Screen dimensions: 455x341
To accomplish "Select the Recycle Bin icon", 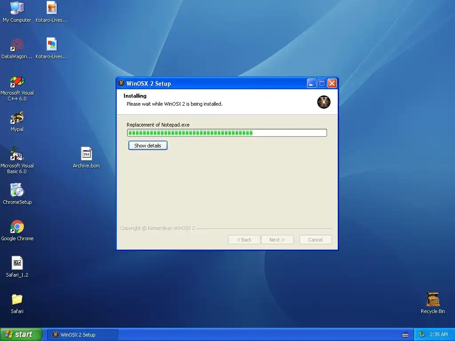I will [x=433, y=300].
